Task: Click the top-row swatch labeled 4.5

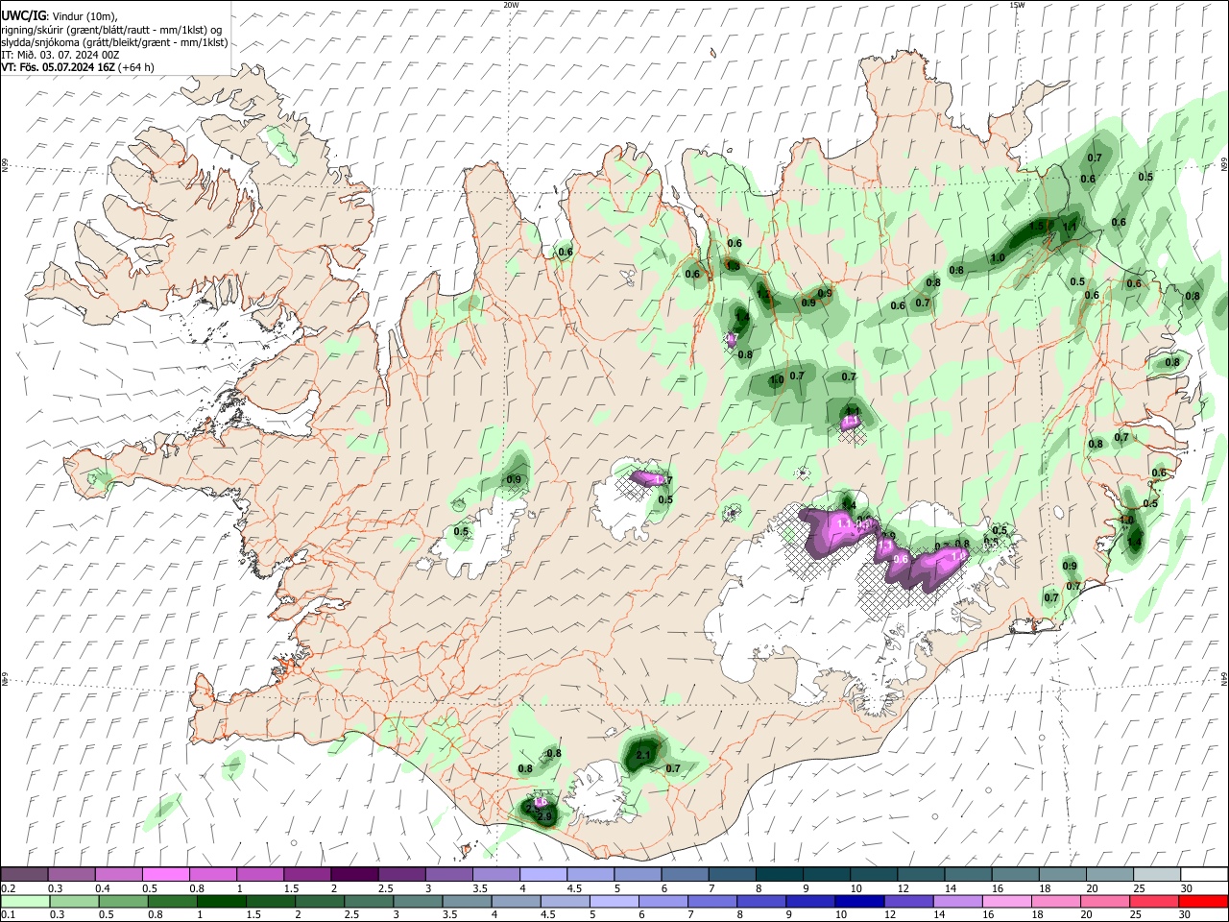Action: (x=589, y=874)
